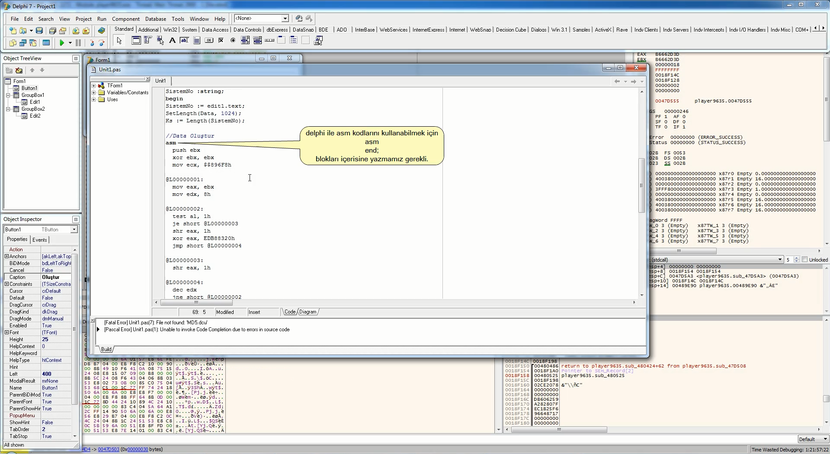The height and width of the screenshot is (454, 830).
Task: Select the Edit component in the palette
Action: [184, 41]
